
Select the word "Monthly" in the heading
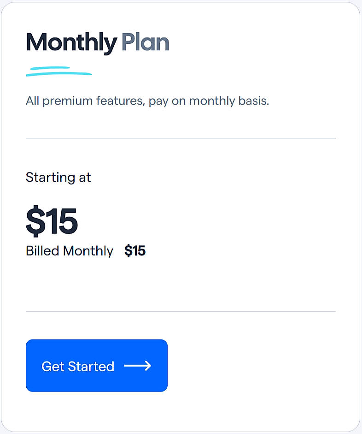click(71, 42)
